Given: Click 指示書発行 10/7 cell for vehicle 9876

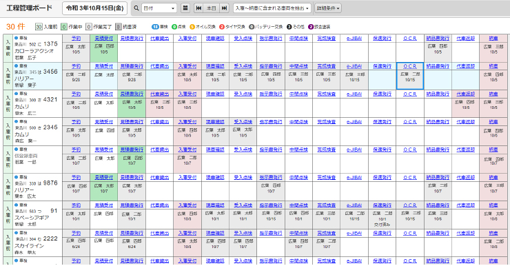Looking at the screenshot, I should click(271, 191).
